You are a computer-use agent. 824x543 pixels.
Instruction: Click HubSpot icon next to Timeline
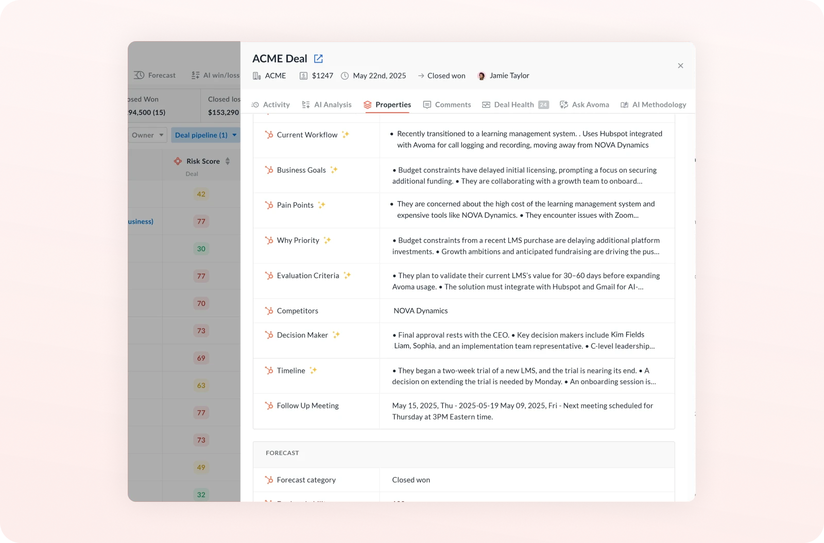point(269,371)
